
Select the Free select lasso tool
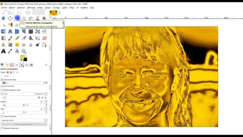[x=31, y=18]
